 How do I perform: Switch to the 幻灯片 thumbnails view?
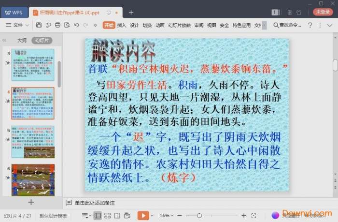click(x=42, y=40)
